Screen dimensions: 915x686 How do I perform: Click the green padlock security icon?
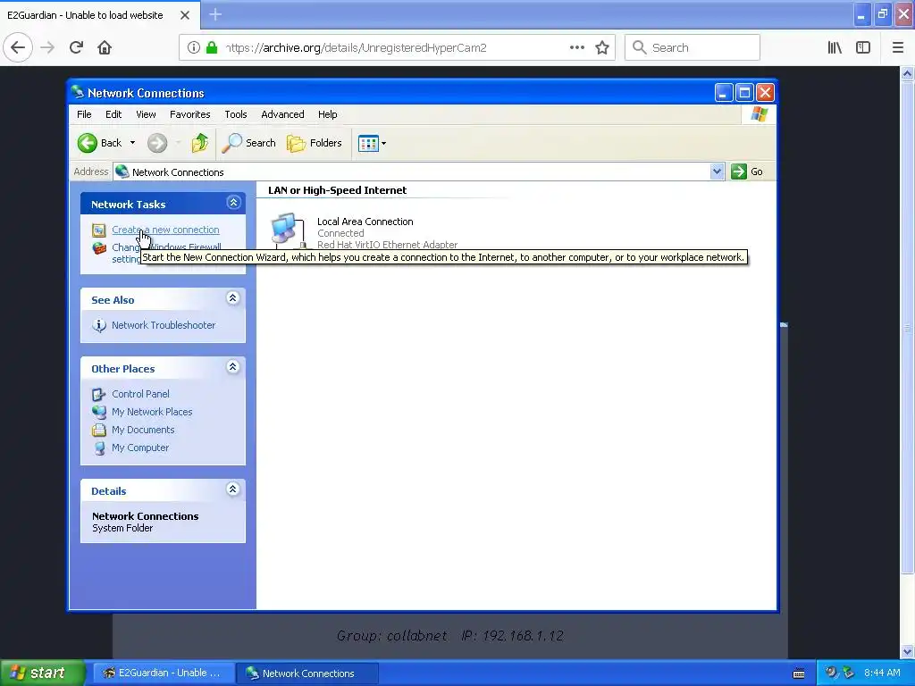tap(212, 47)
